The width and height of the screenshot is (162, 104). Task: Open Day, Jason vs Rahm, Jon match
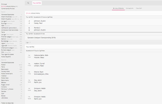coord(93,81)
